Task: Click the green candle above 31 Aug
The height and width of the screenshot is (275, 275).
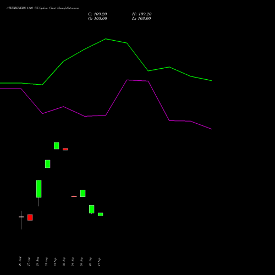Action: 48,164
